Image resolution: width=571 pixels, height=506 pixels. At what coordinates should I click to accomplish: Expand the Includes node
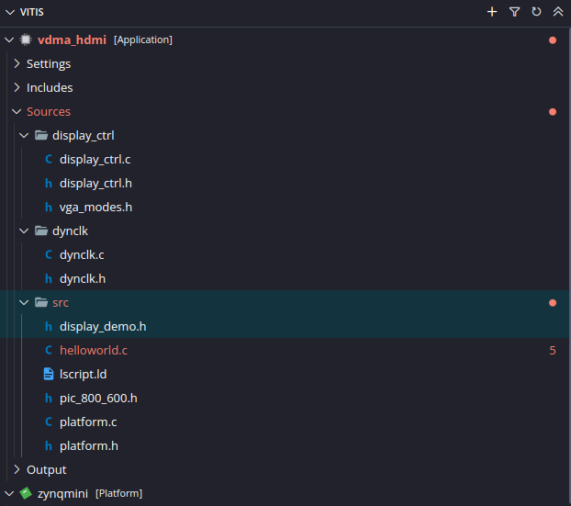click(x=17, y=88)
